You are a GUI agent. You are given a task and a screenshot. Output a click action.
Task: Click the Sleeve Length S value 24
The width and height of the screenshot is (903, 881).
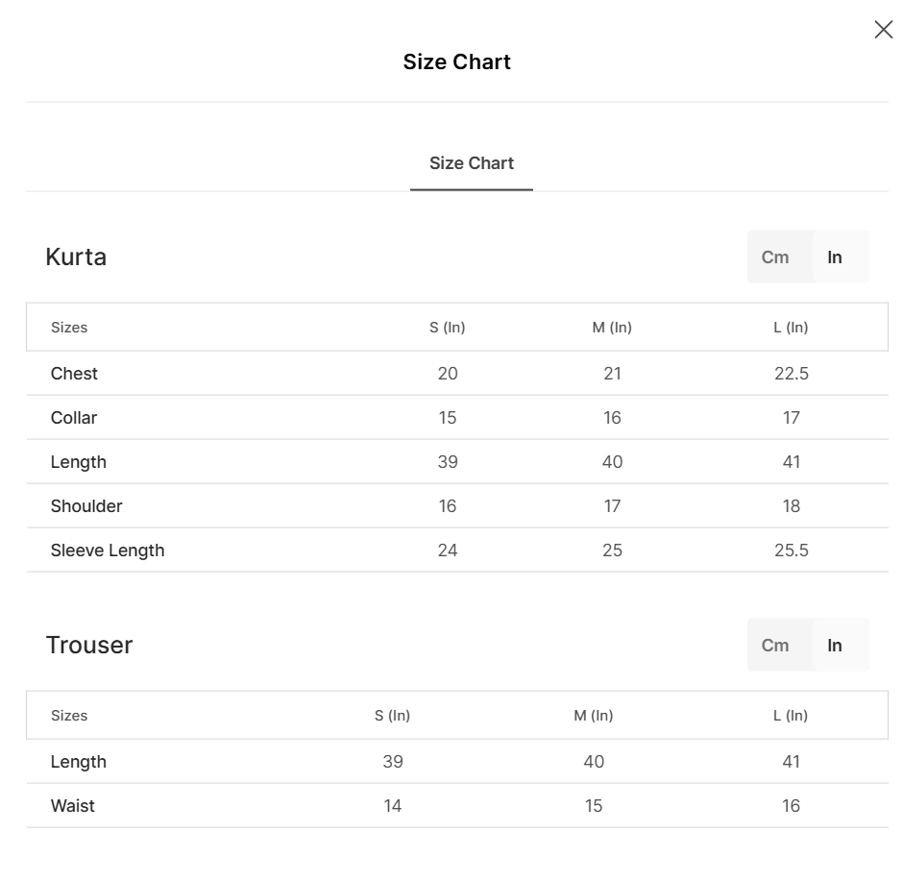click(x=448, y=551)
